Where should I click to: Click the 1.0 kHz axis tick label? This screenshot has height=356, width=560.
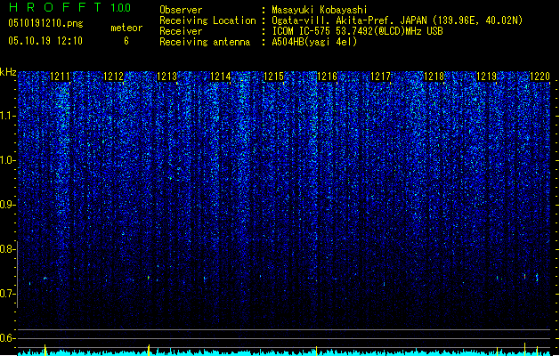click(8, 160)
